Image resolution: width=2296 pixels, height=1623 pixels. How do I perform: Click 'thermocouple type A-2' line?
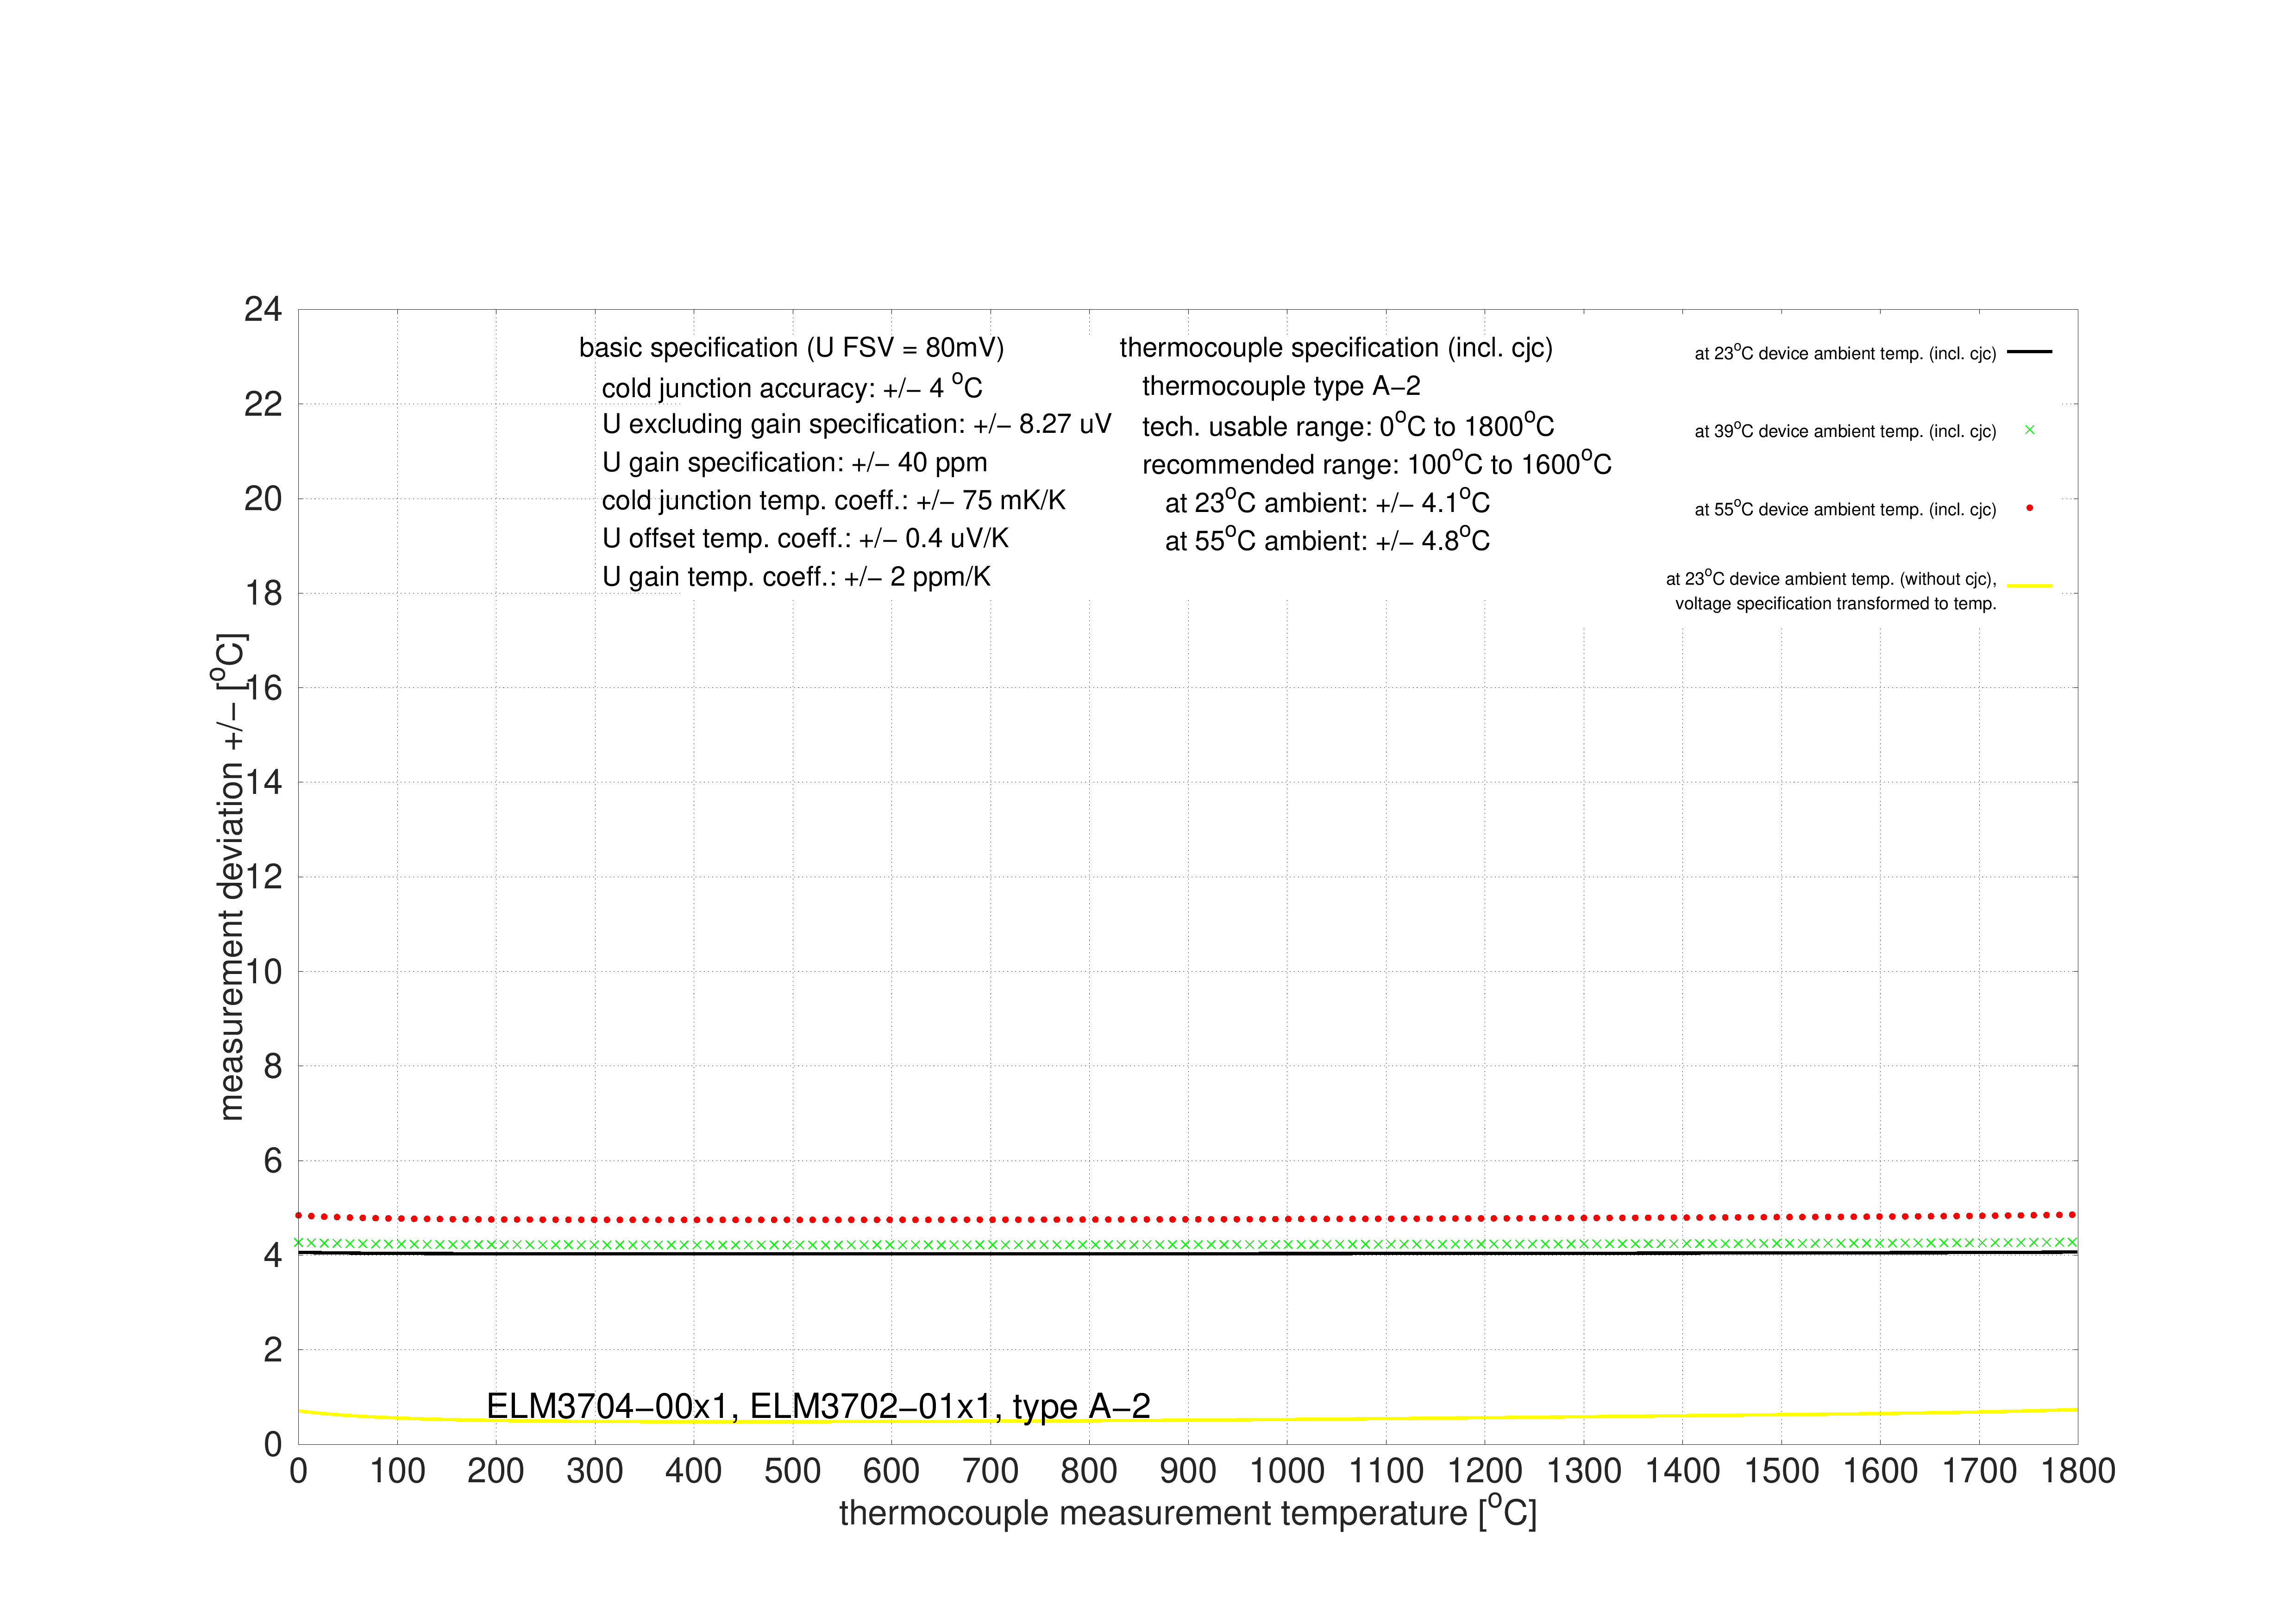tap(1281, 386)
